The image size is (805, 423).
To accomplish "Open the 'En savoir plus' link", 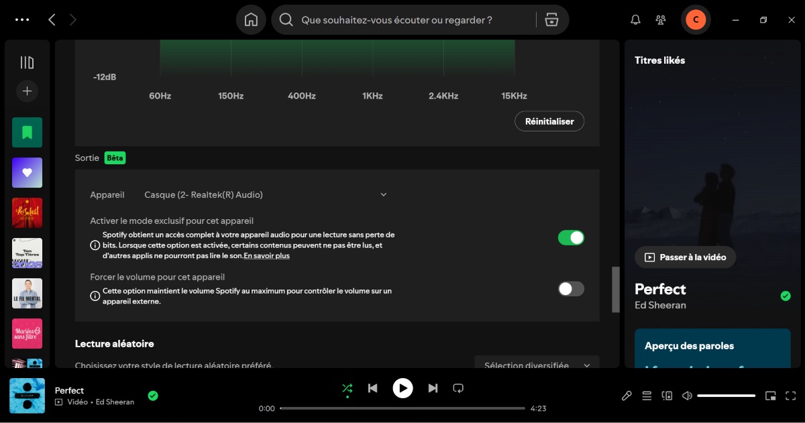I will 266,255.
